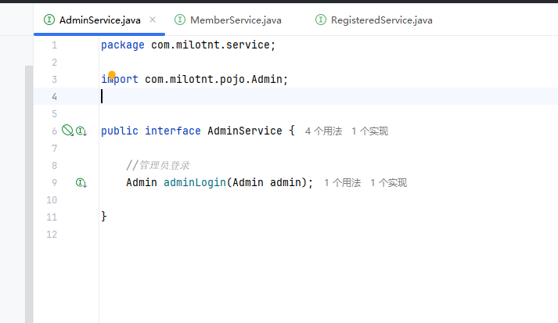Viewport: 558px width, 323px height.
Task: Open the RegisteredService.java tab
Action: point(381,20)
